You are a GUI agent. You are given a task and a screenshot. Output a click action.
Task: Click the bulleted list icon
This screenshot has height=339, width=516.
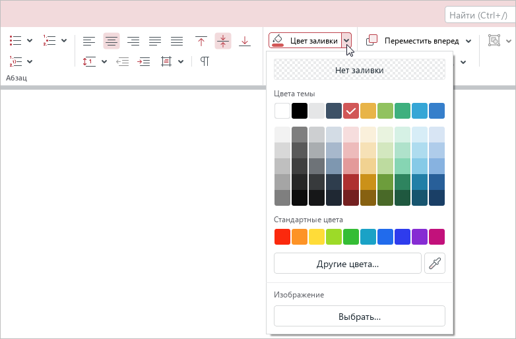[x=16, y=41]
